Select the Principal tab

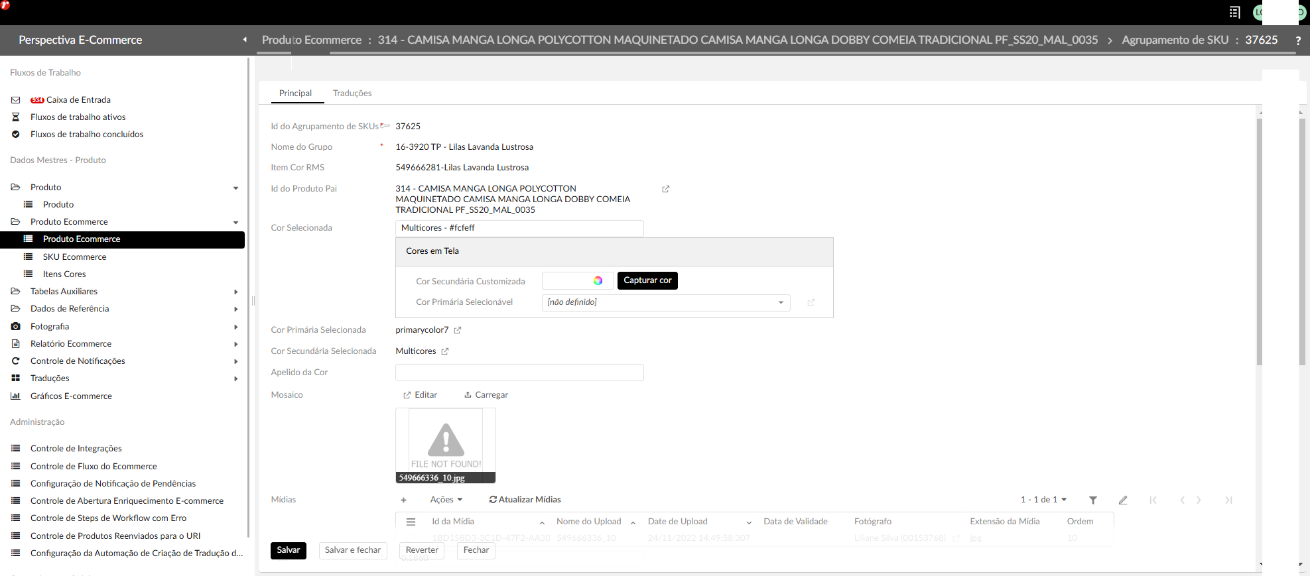[295, 93]
